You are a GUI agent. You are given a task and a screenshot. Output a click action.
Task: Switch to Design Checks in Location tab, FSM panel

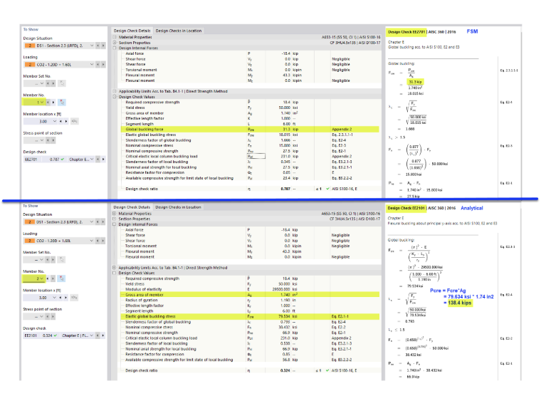(179, 31)
